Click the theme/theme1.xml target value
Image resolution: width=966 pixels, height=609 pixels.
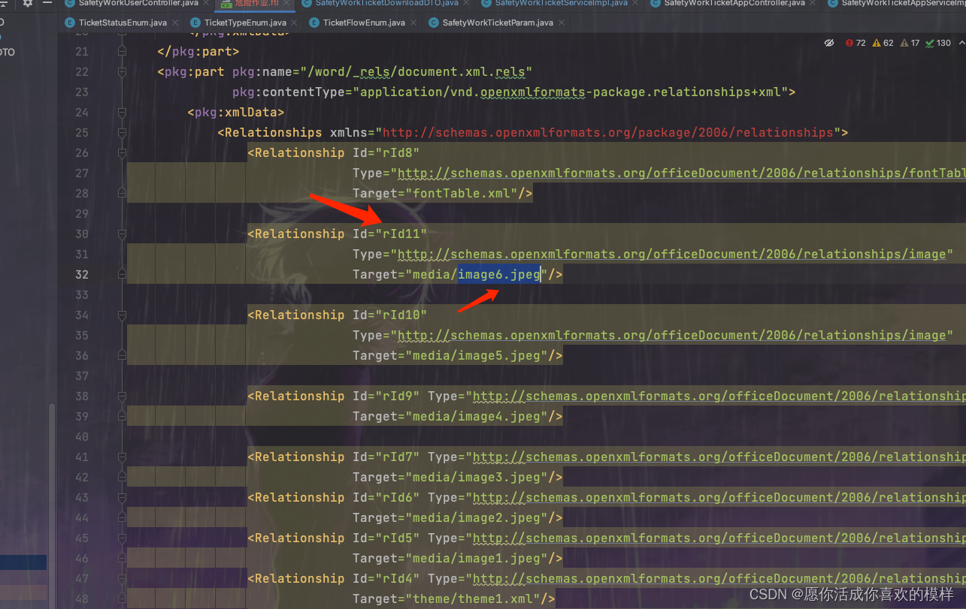[x=473, y=599]
